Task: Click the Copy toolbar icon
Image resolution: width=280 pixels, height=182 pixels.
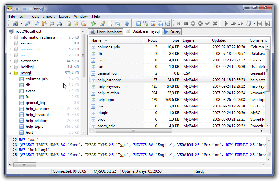Action: (x=37, y=23)
